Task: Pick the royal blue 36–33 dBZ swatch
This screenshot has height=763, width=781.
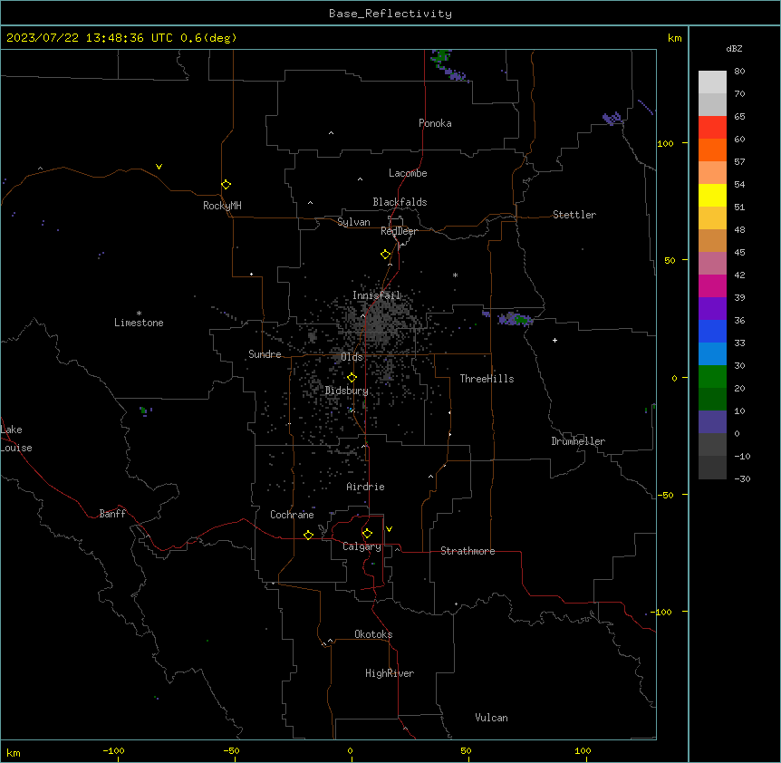Action: tap(712, 331)
